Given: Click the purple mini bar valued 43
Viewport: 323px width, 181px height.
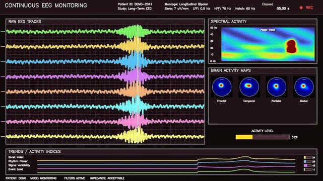Looking at the screenshot, I should tap(307, 165).
